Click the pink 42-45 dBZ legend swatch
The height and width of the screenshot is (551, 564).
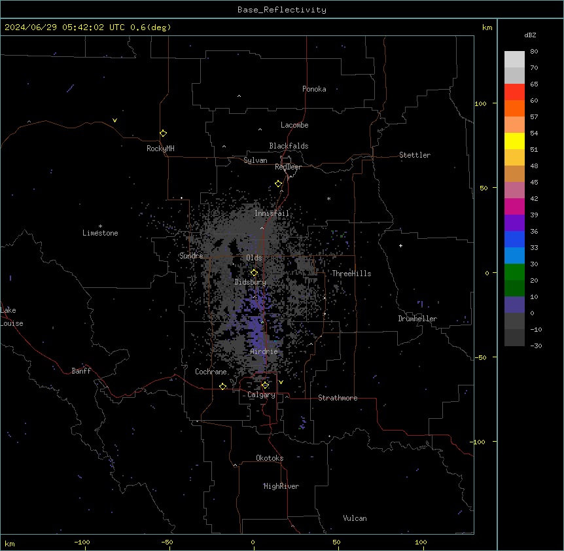pyautogui.click(x=514, y=190)
